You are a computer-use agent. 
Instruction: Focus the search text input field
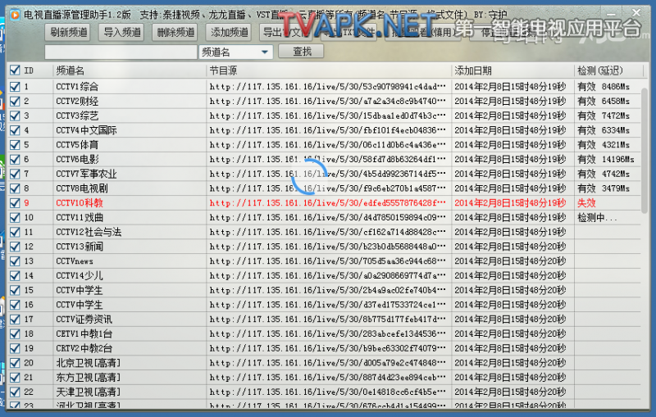coord(121,52)
